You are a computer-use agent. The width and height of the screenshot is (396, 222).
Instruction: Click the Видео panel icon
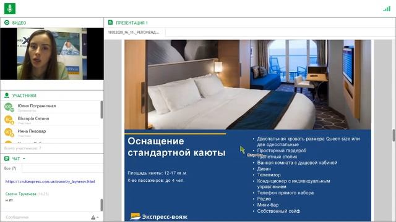[x=7, y=23]
